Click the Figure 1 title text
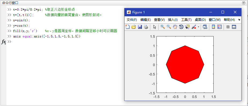The image size is (248, 106). coord(138,12)
